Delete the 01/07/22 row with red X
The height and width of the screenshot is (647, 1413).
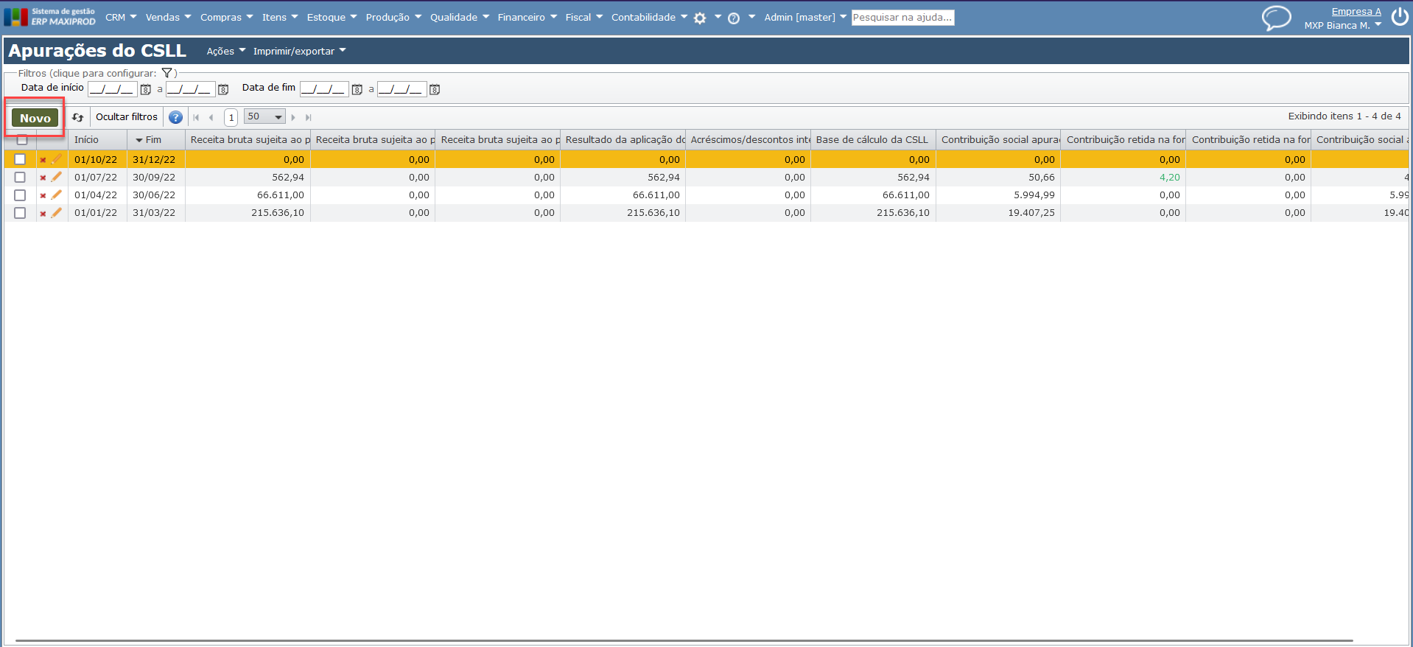(43, 178)
